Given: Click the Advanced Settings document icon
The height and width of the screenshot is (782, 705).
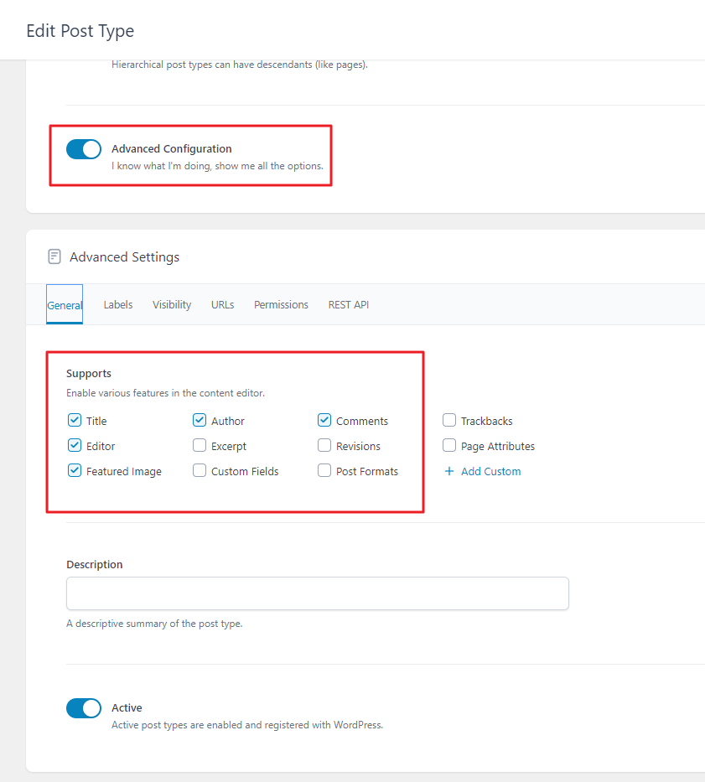Looking at the screenshot, I should (54, 256).
